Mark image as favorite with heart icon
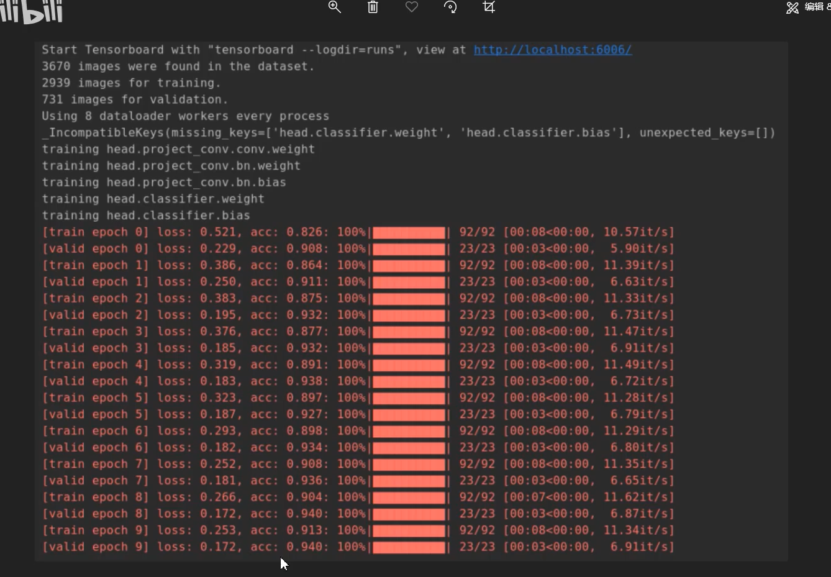The width and height of the screenshot is (831, 577). 412,6
